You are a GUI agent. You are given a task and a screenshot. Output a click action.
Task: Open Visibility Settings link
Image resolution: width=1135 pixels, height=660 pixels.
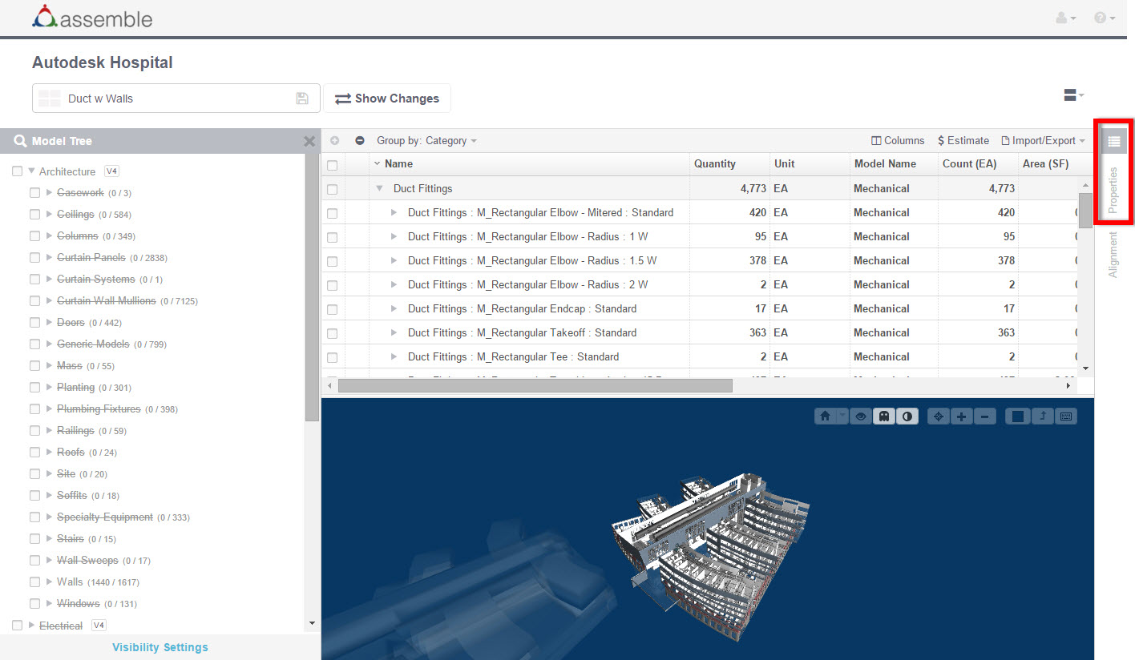160,647
